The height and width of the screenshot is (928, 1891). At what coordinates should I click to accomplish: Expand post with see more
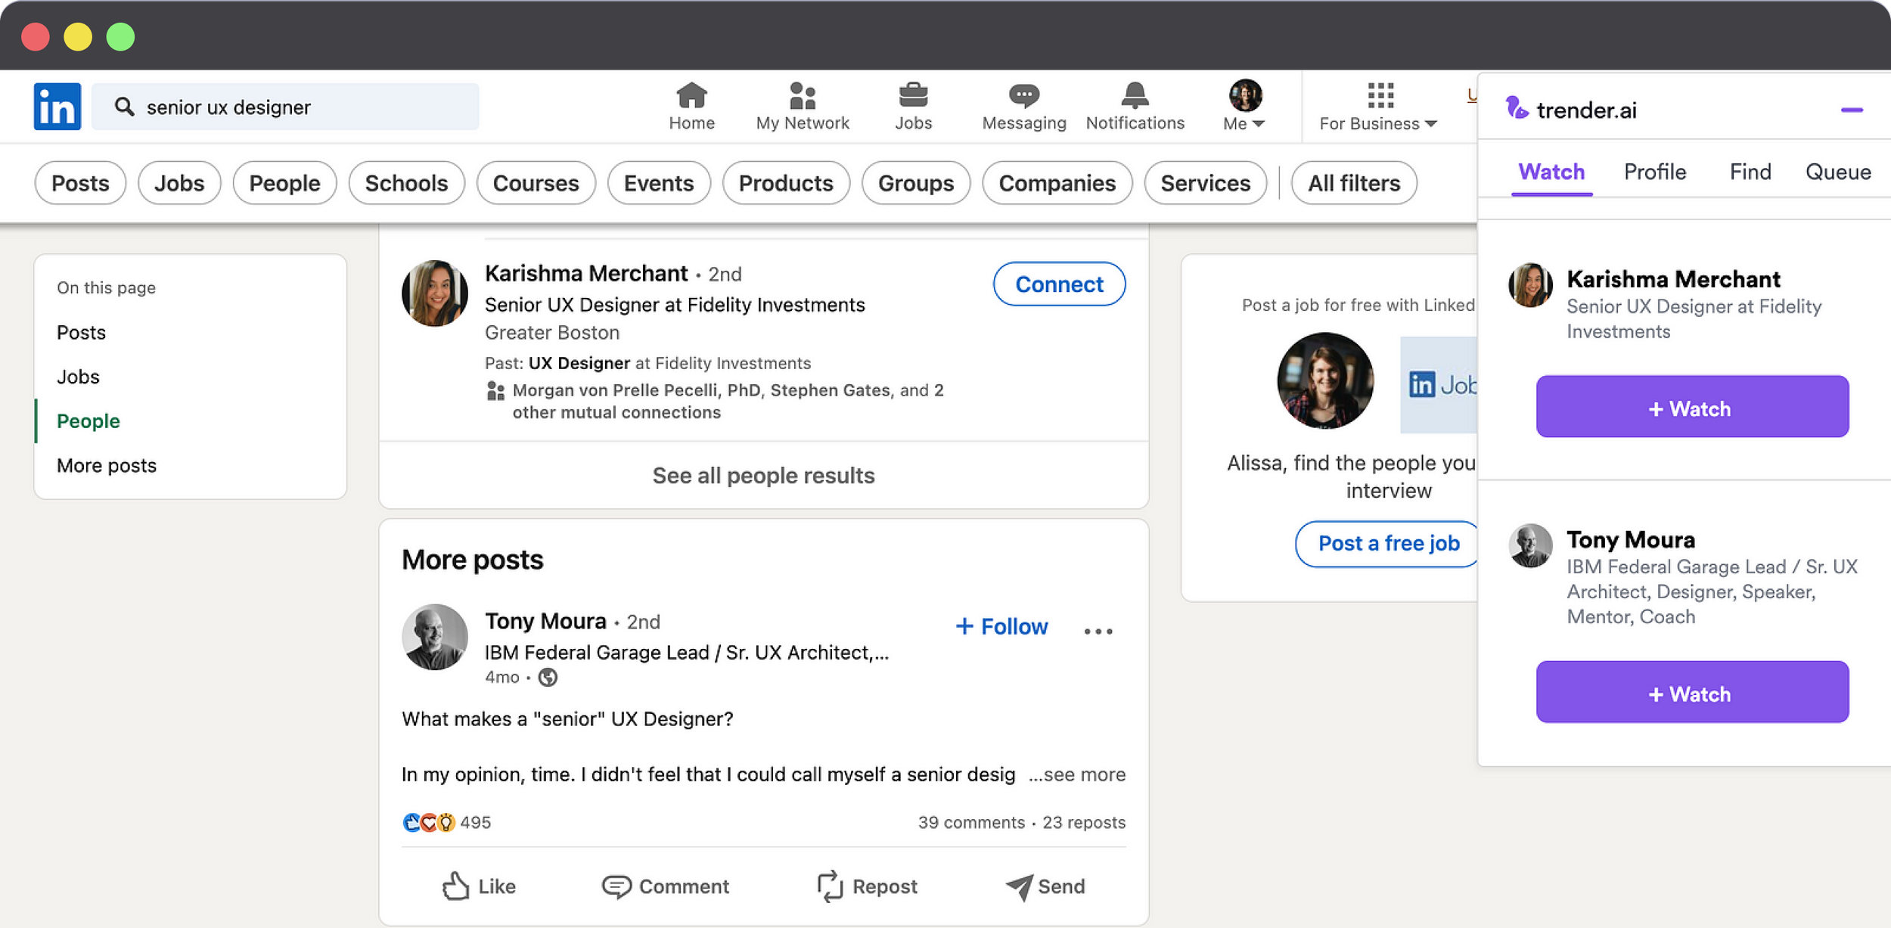coord(1077,774)
